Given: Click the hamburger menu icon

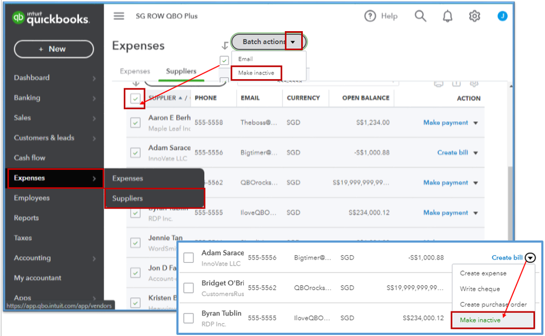Looking at the screenshot, I should coord(119,16).
